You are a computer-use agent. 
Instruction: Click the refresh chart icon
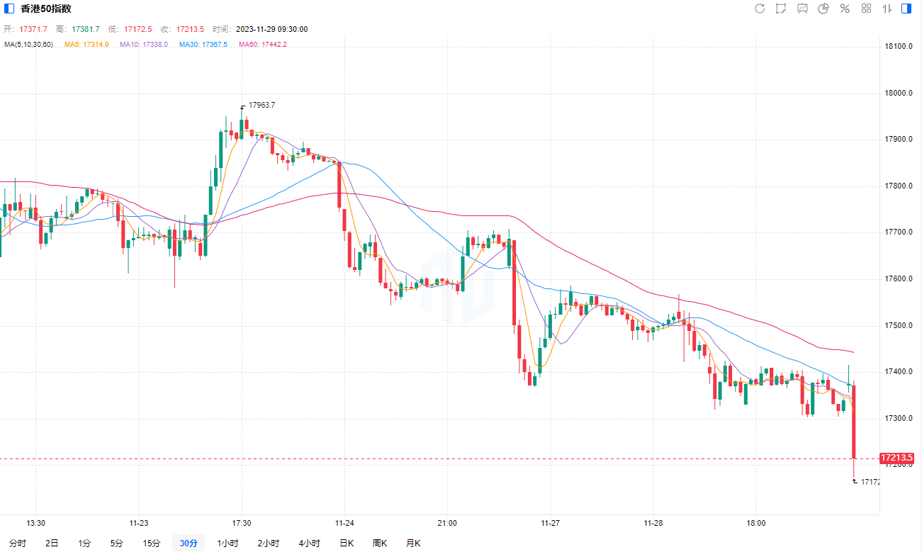coord(760,9)
